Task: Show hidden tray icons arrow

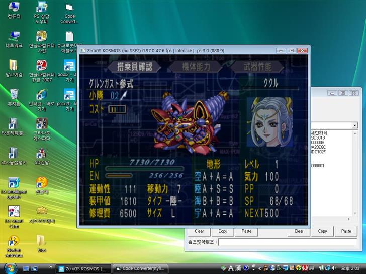Action: pyautogui.click(x=259, y=268)
